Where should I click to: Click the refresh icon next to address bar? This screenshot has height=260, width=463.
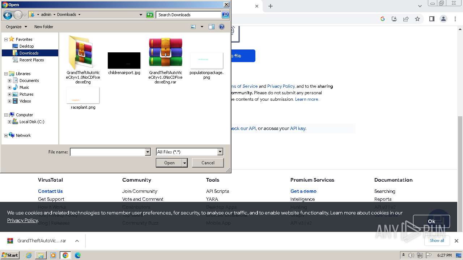coord(150,15)
